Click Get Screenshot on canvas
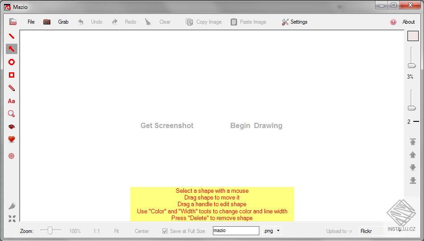424x241 pixels. click(167, 125)
